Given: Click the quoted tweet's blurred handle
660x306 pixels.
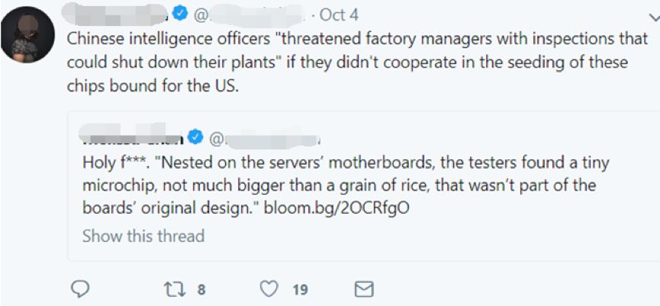Looking at the screenshot, I should pyautogui.click(x=267, y=140).
